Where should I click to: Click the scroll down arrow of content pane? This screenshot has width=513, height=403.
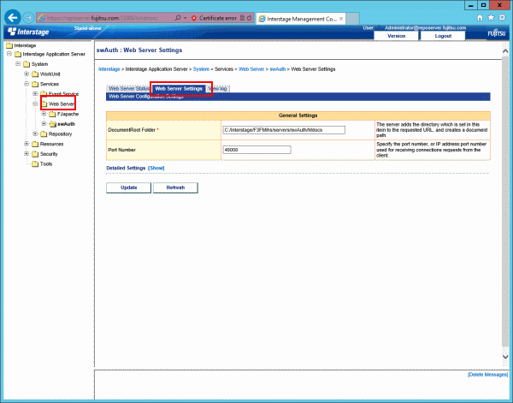point(505,357)
